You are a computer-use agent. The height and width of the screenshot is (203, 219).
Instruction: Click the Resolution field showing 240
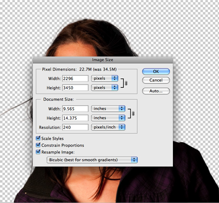click(x=75, y=127)
